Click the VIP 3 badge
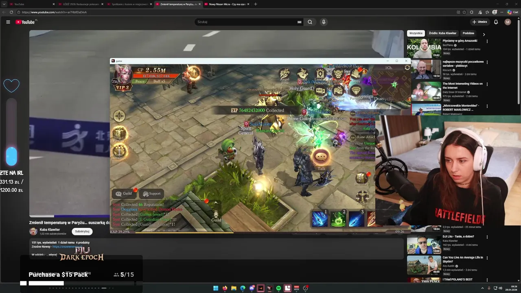 [122, 87]
